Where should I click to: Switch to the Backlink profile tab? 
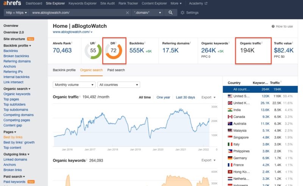point(64,70)
